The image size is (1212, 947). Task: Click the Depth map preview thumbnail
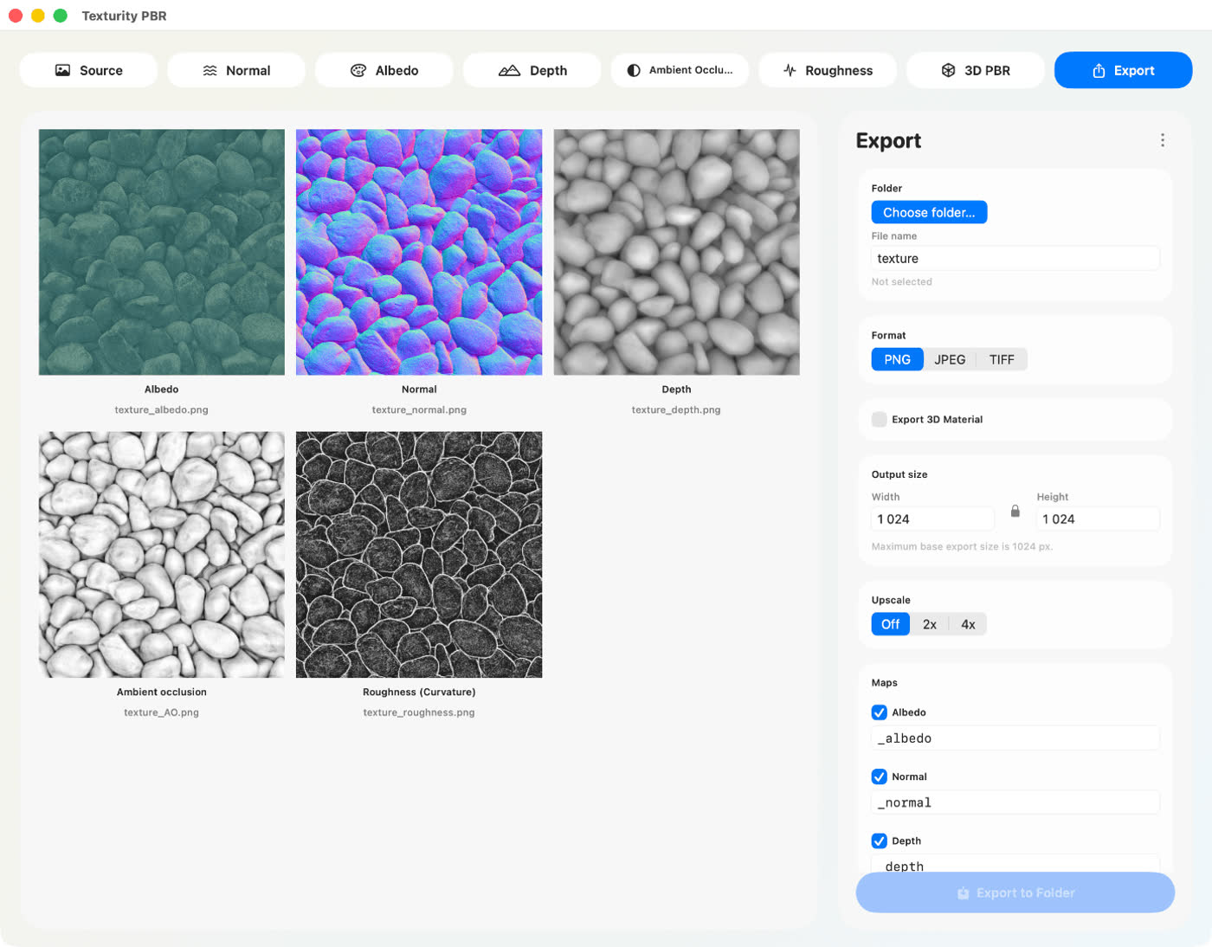point(676,252)
